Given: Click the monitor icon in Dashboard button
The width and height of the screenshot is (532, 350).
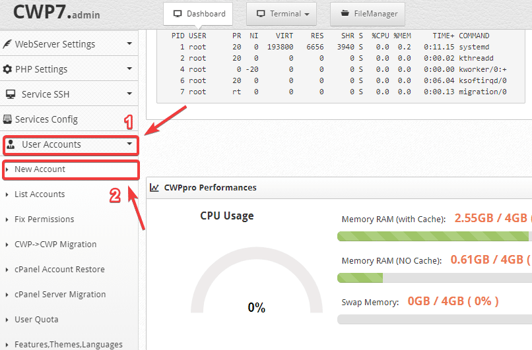Looking at the screenshot, I should point(177,13).
